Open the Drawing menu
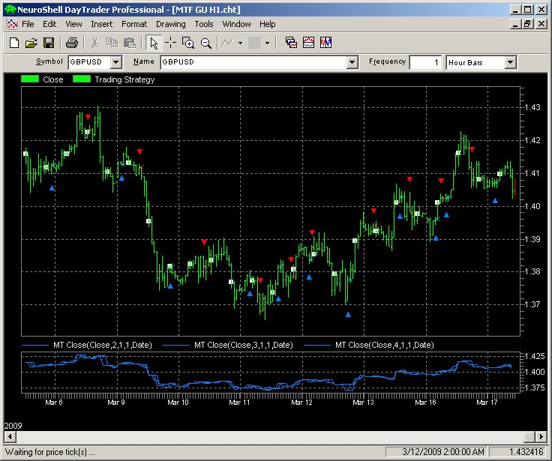 (x=171, y=24)
